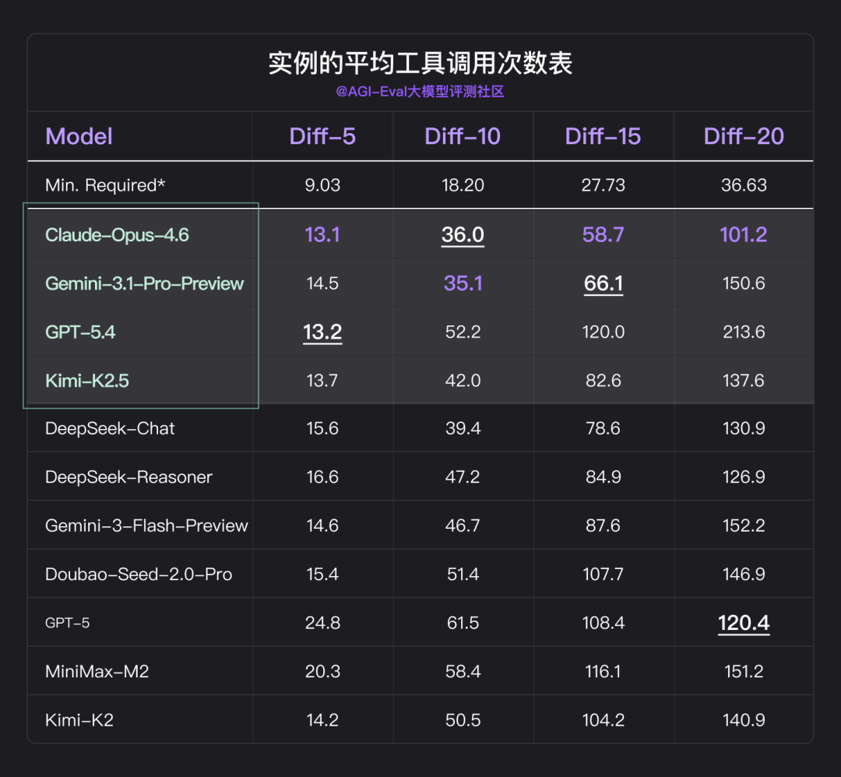This screenshot has height=777, width=841.
Task: Select the GPT-5 model name
Action: coord(67,623)
